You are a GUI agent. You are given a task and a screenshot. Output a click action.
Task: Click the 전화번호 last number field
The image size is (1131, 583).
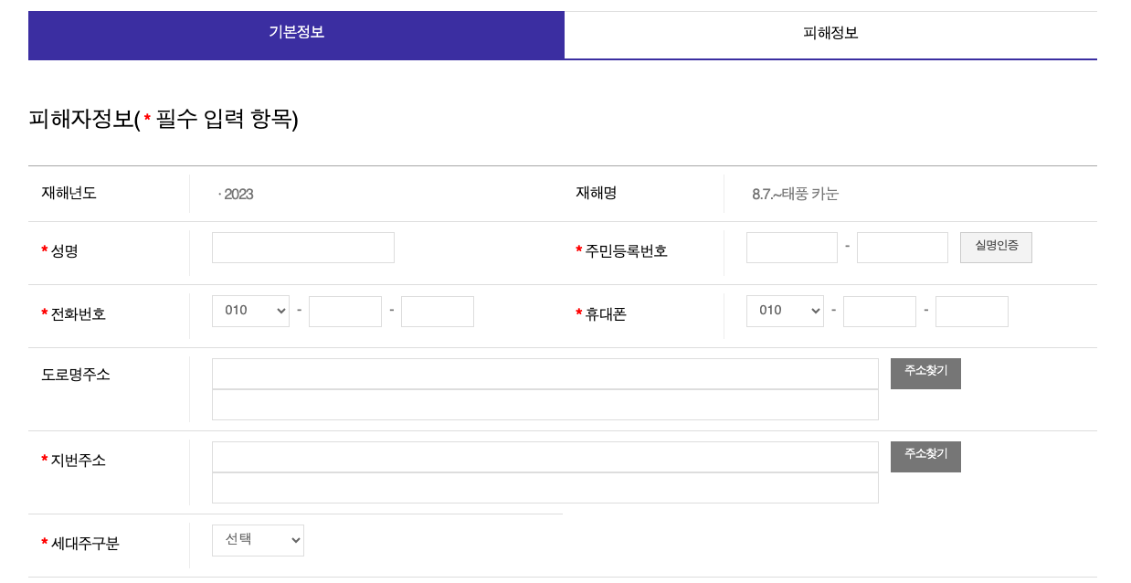438,312
